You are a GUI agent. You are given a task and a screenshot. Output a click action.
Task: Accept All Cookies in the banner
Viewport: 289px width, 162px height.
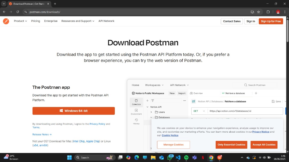click(x=264, y=145)
